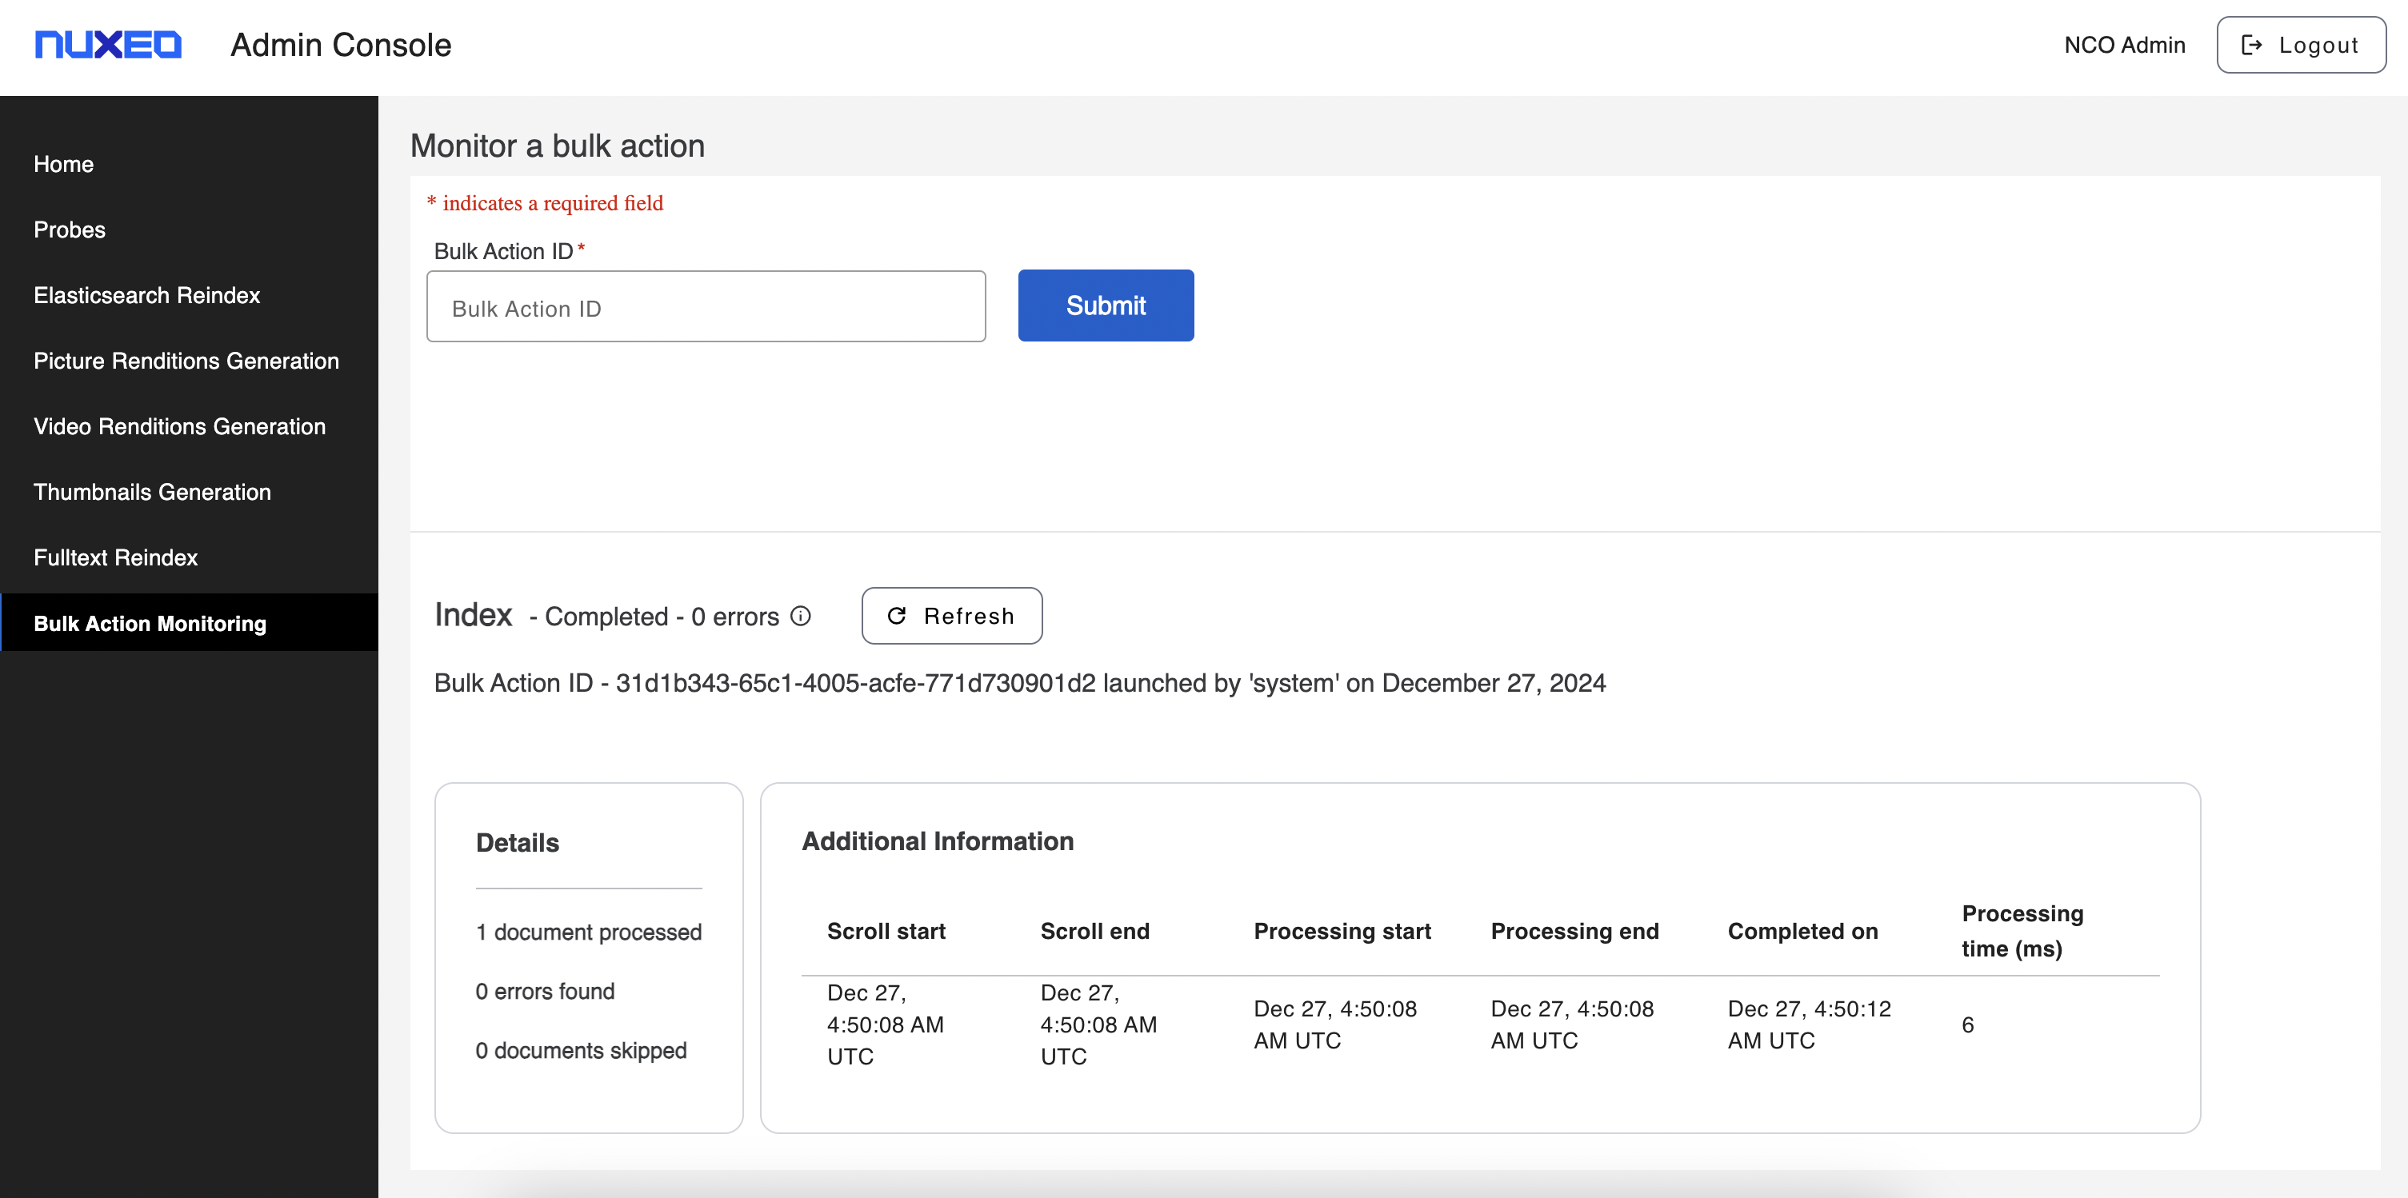Click the NCO Admin username
2408x1198 pixels.
point(2124,45)
